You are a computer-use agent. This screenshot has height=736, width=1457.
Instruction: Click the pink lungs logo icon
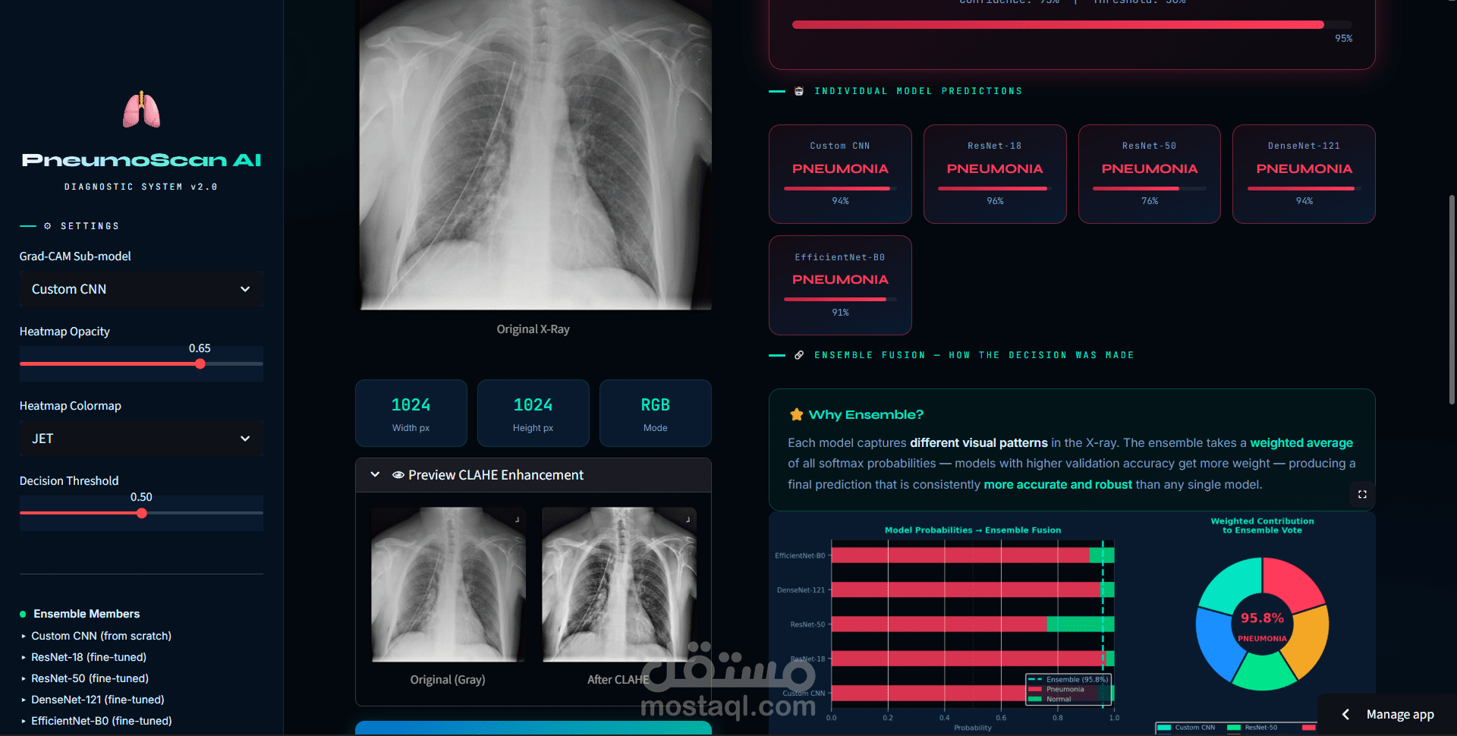[141, 110]
